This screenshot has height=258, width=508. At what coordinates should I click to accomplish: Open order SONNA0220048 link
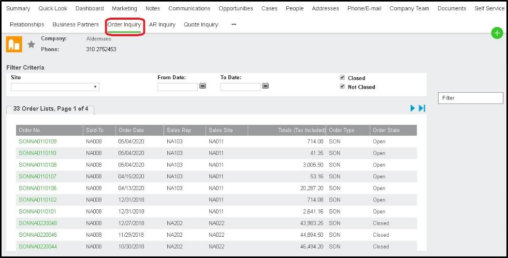click(38, 223)
